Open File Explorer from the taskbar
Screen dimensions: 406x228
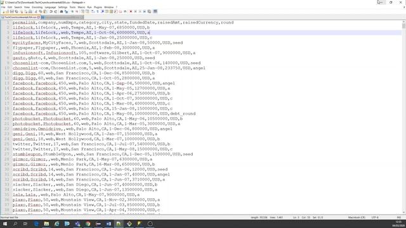(46, 224)
